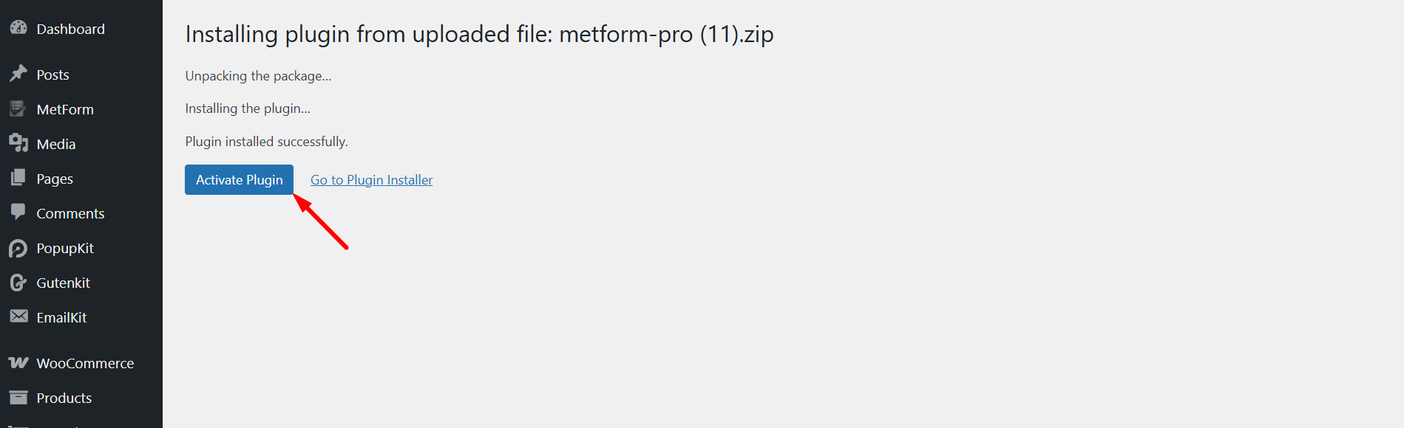Click the EmailKit envelope icon

(x=18, y=317)
